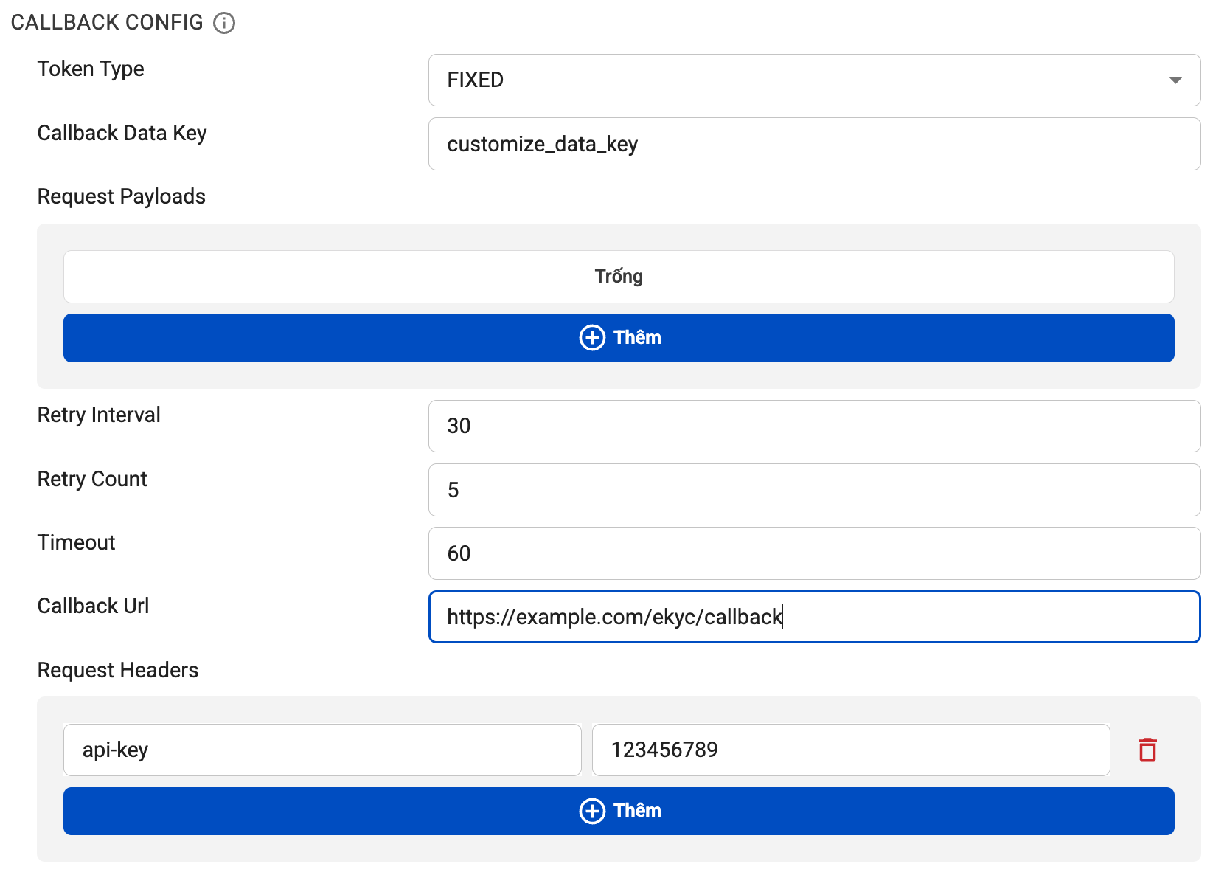Click the plus icon on Request Headers Thêm button
Image resolution: width=1227 pixels, height=878 pixels.
tap(591, 810)
